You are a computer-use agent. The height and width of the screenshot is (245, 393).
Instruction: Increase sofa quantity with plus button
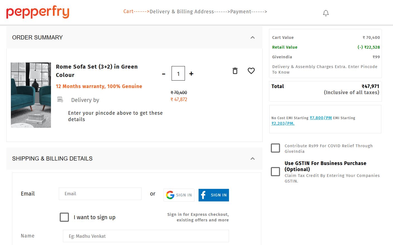pos(191,74)
